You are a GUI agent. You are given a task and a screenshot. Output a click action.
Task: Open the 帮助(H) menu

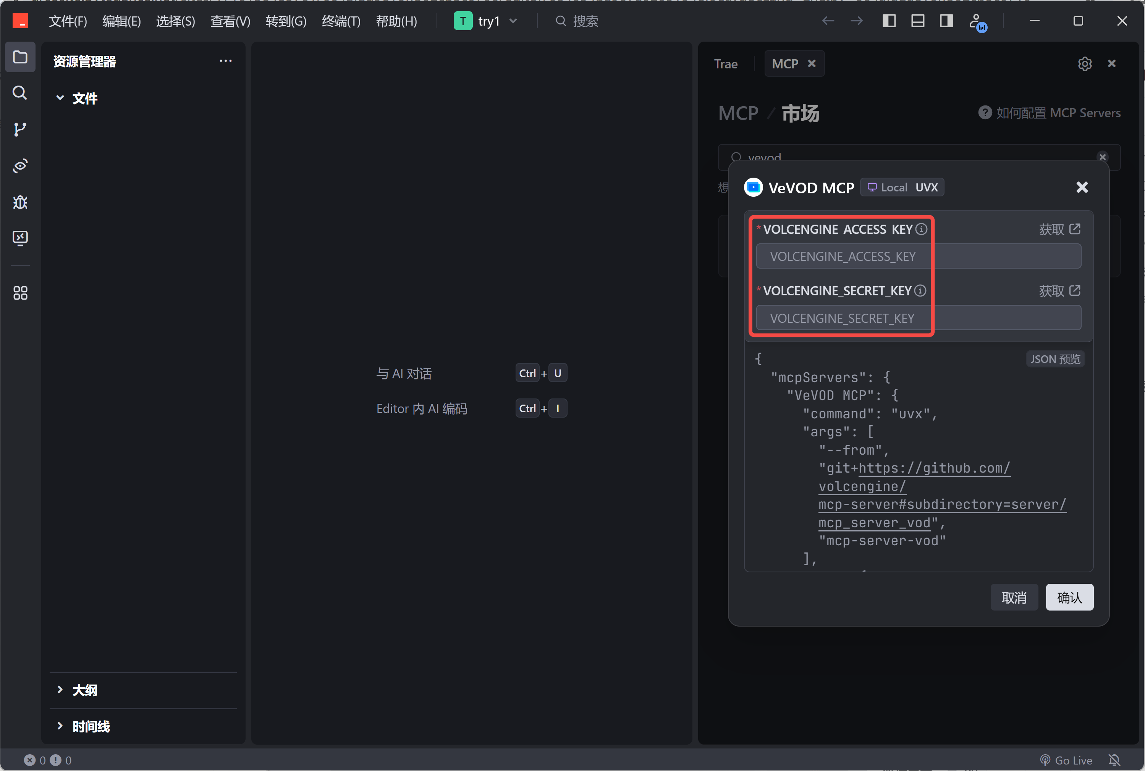pyautogui.click(x=396, y=21)
